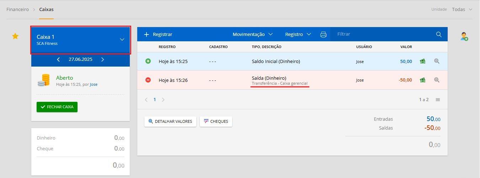The width and height of the screenshot is (480, 178).
Task: Go to previous date with left arrow
Action: point(58,59)
